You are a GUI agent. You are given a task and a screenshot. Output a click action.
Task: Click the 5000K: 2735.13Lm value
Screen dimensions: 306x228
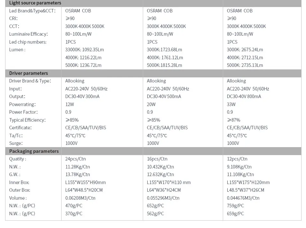point(245,65)
